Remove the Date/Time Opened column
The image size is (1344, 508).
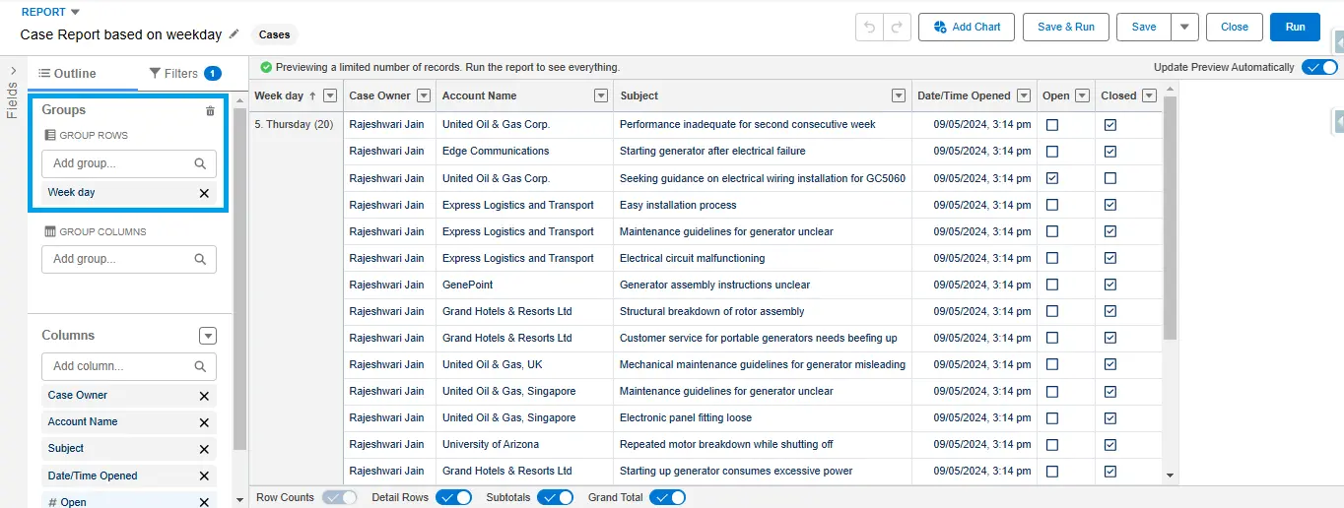tap(204, 476)
